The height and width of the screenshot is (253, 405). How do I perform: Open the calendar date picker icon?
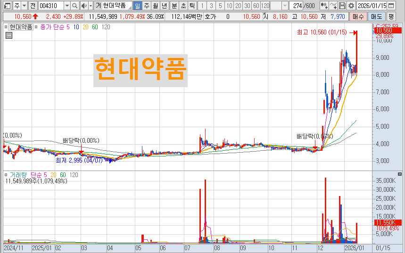pos(391,6)
